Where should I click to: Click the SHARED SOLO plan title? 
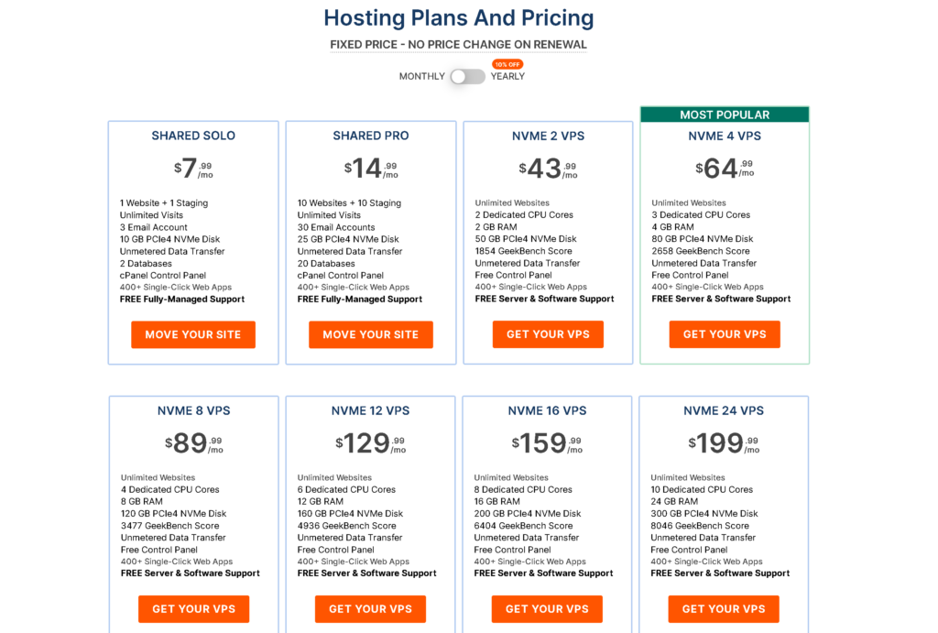tap(193, 136)
